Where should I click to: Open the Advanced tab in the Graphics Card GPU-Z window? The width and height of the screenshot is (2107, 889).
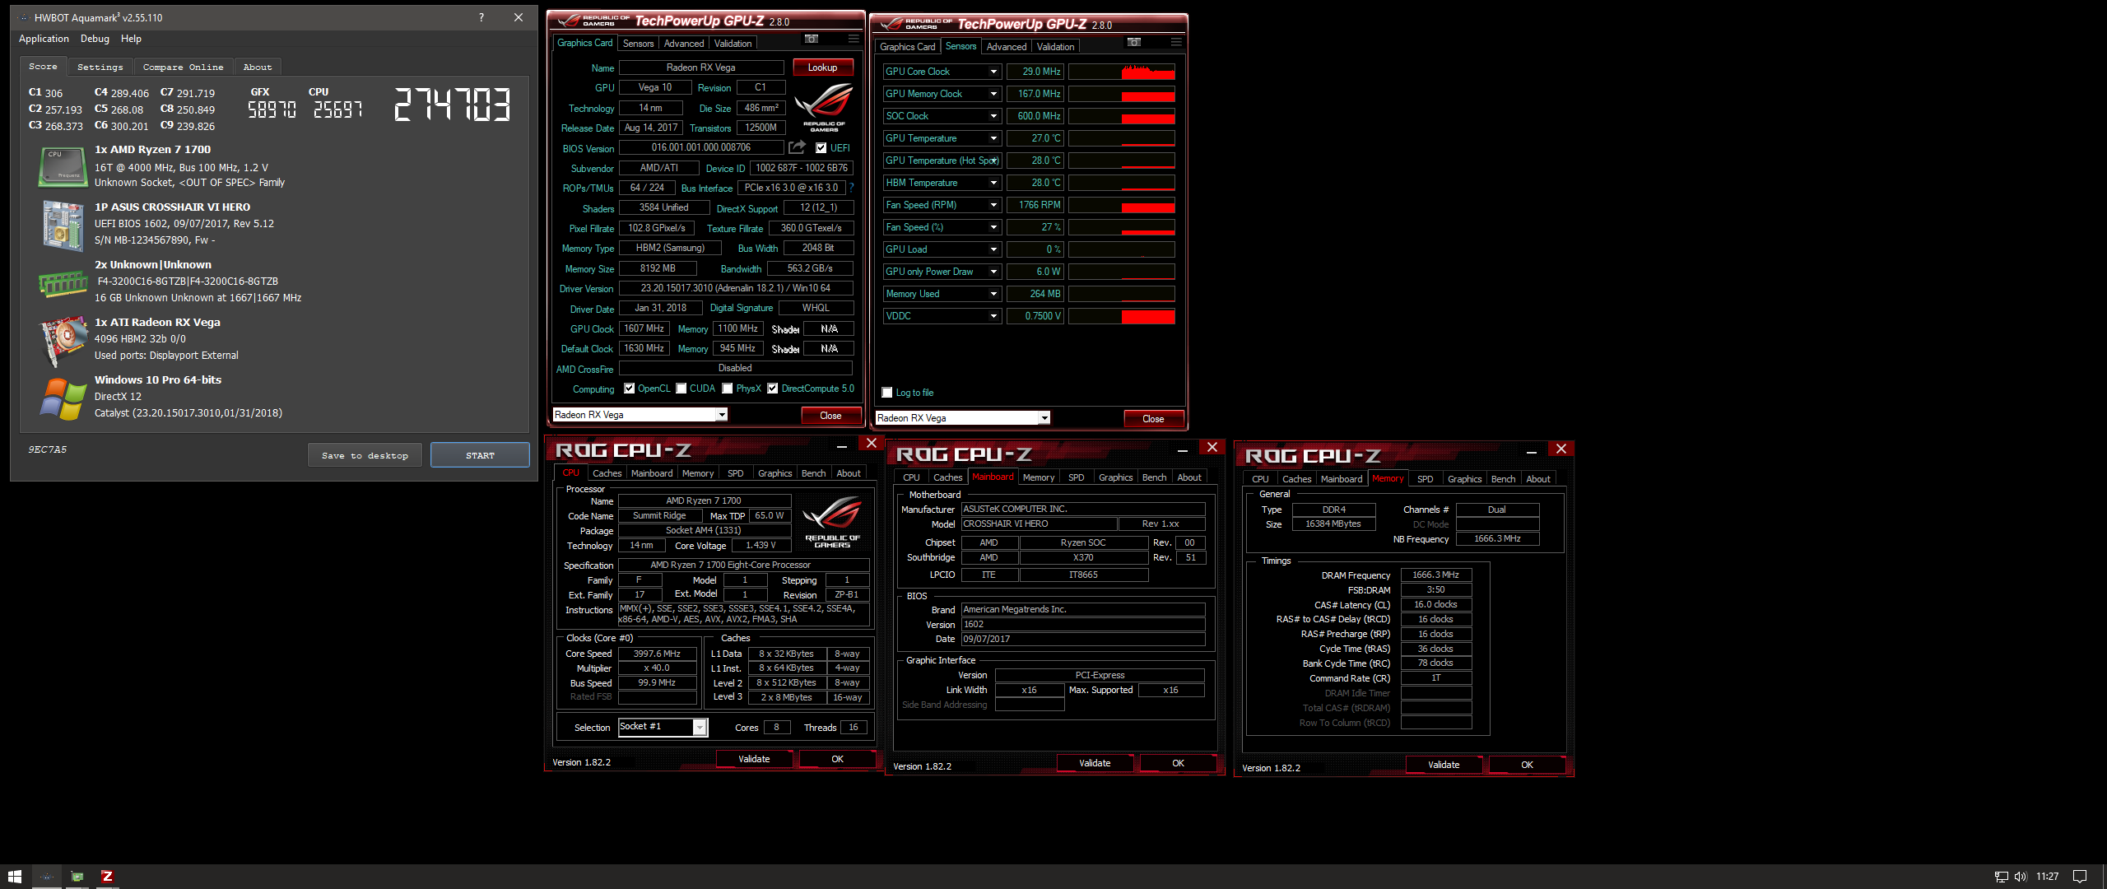coord(683,44)
